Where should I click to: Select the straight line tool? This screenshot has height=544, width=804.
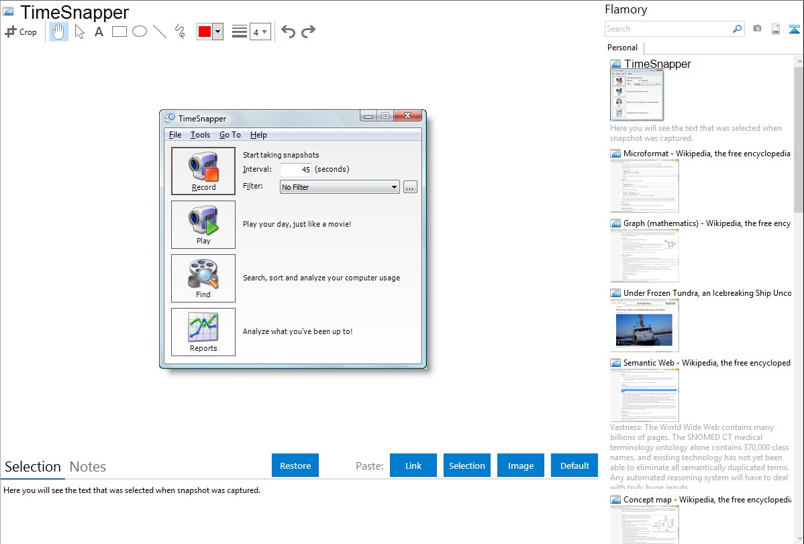point(160,32)
